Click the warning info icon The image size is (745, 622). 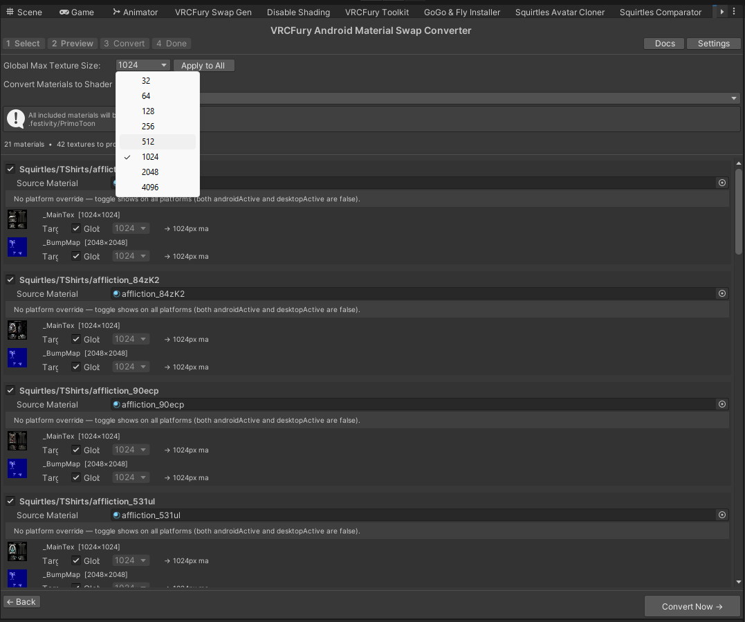coord(16,119)
